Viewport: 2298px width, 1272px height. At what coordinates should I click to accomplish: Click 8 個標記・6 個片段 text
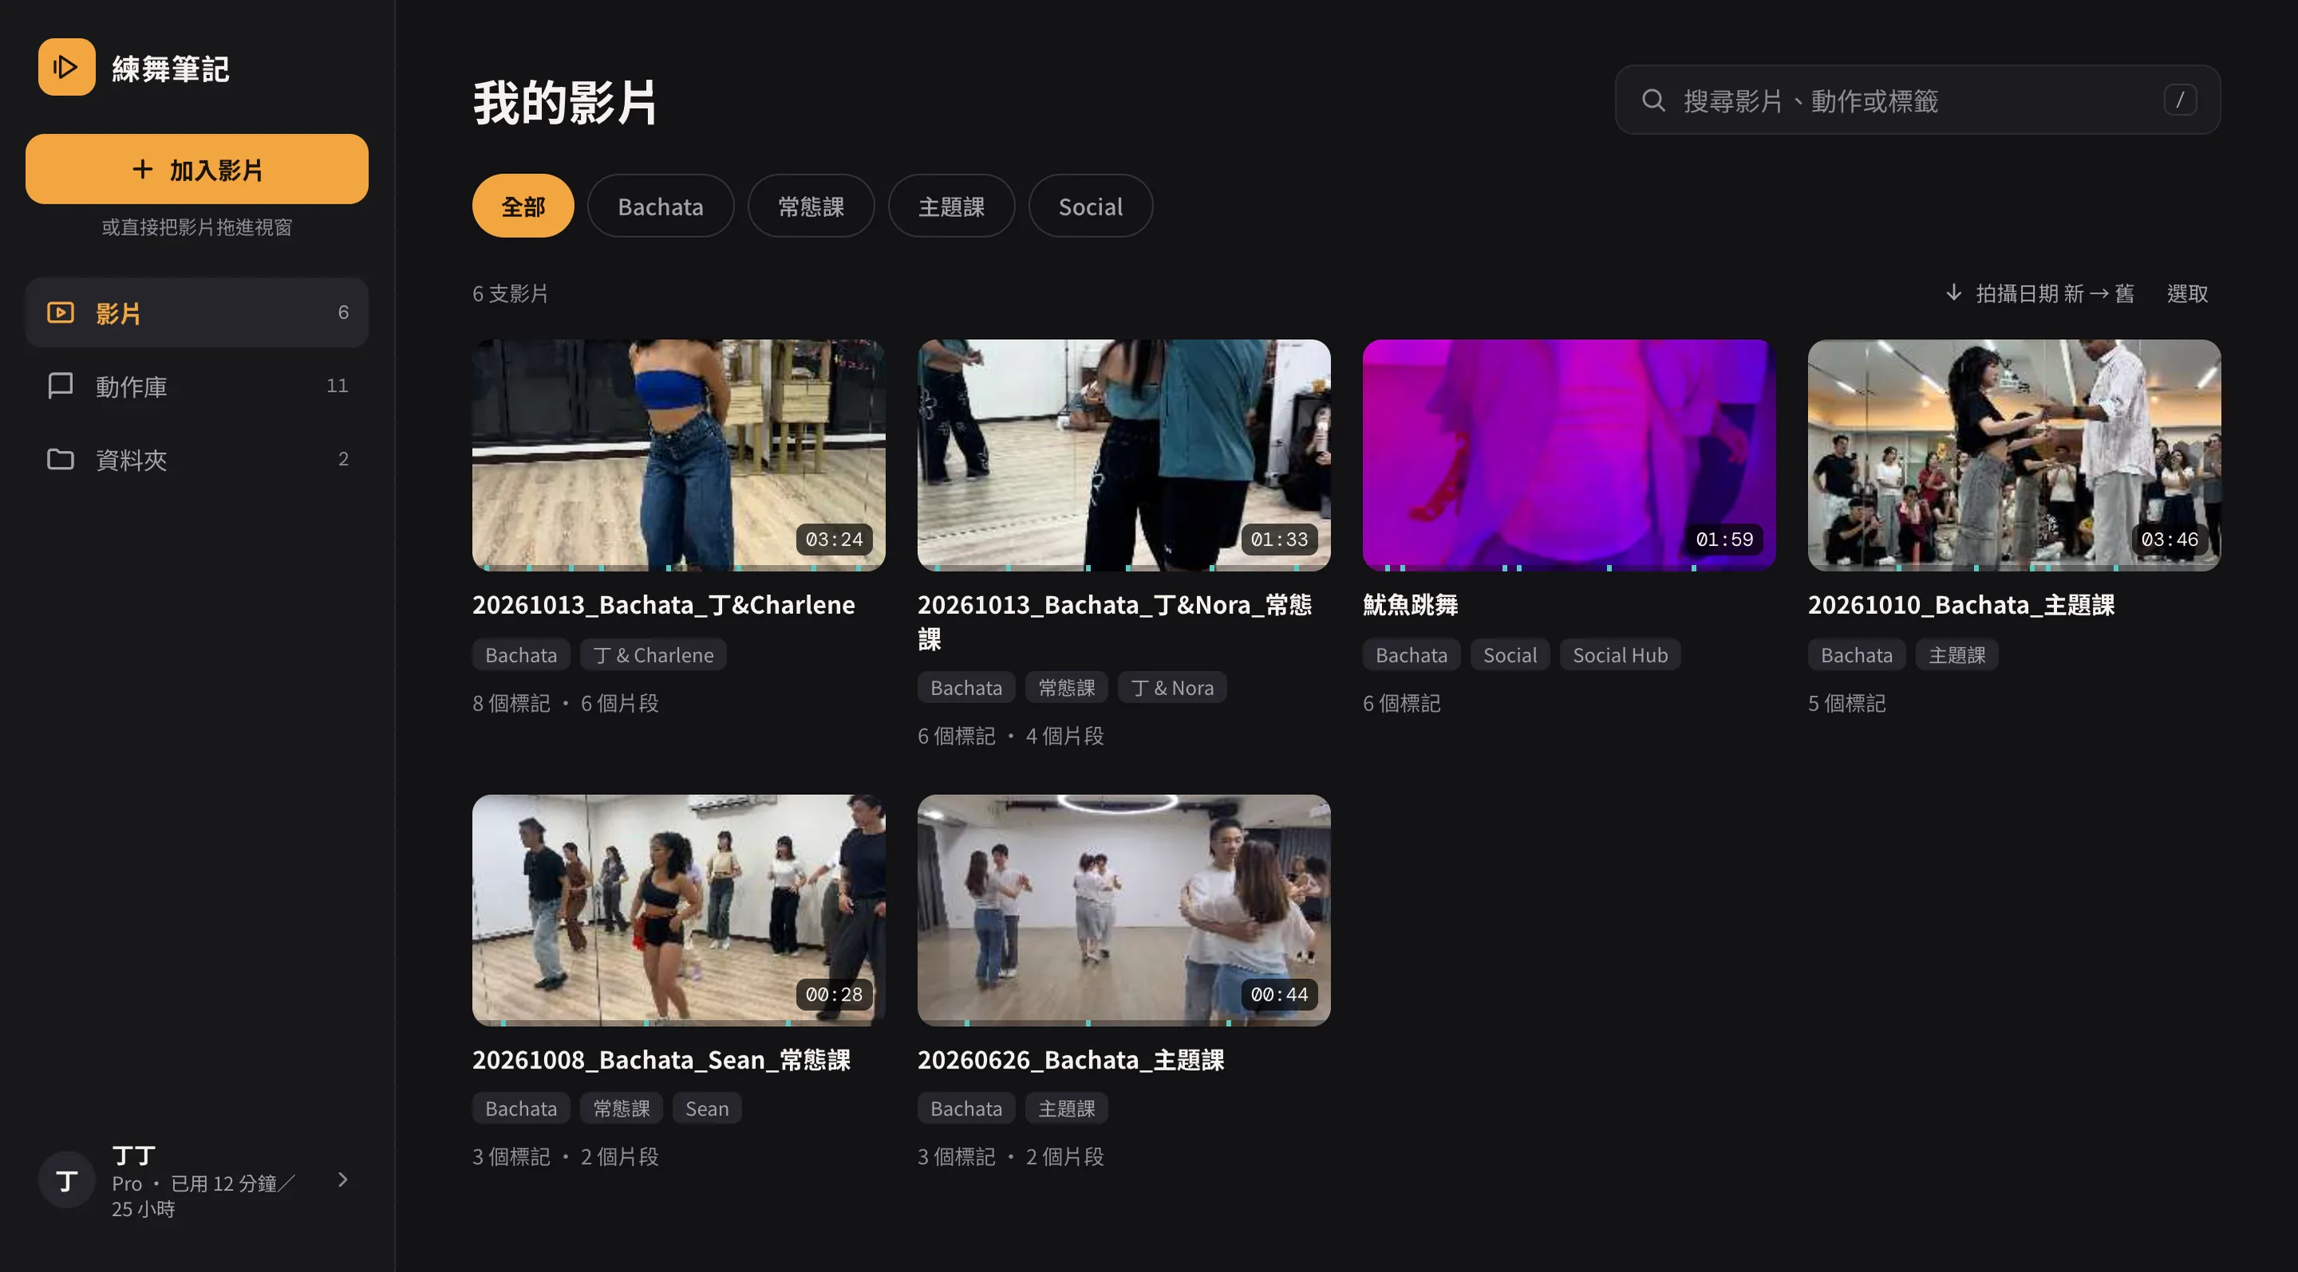[566, 703]
